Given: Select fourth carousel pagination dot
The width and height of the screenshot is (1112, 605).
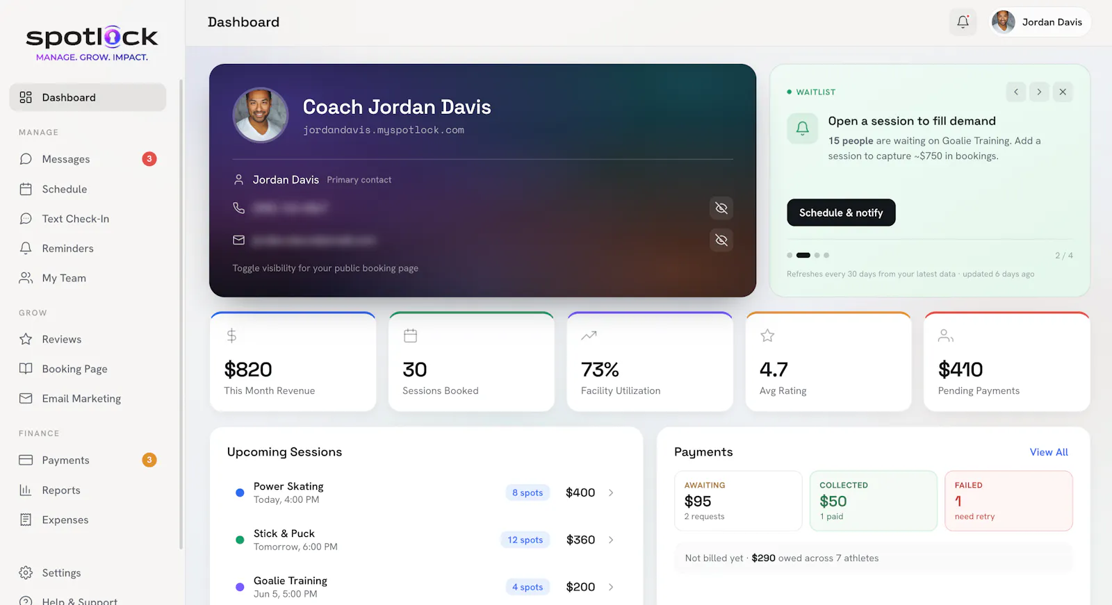Looking at the screenshot, I should pos(826,255).
